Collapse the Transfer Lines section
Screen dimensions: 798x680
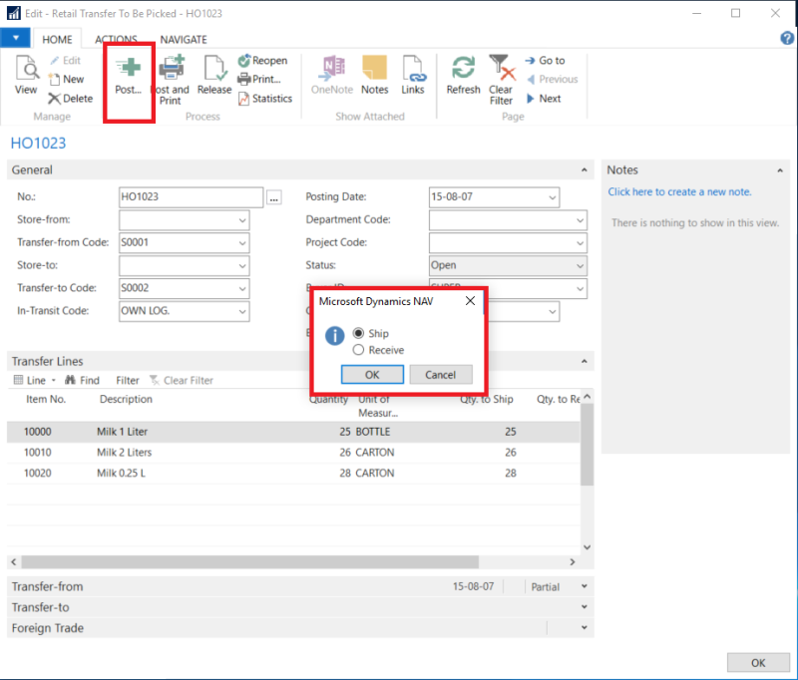[584, 361]
